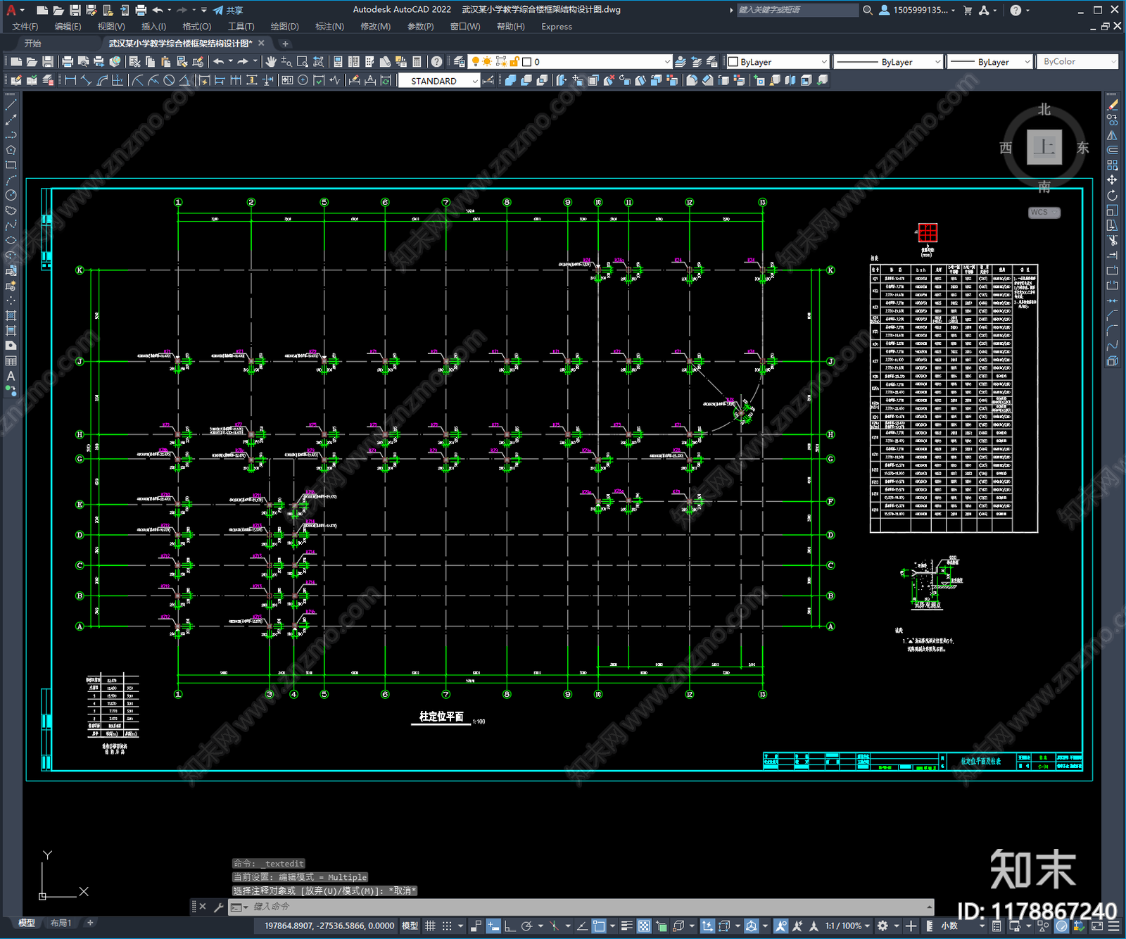Switch to the 开始 start tab
This screenshot has width=1126, height=939.
click(x=33, y=44)
